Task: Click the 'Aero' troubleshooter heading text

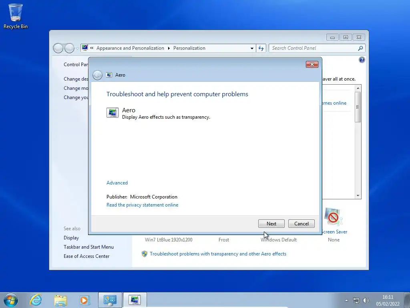Action: click(129, 110)
